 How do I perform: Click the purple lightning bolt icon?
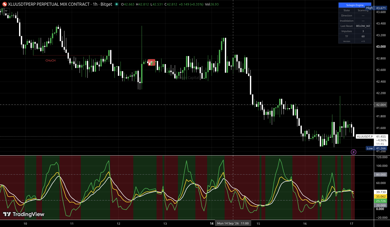point(353,152)
